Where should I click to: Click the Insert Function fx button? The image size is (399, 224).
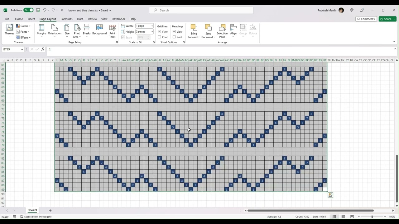click(x=43, y=49)
